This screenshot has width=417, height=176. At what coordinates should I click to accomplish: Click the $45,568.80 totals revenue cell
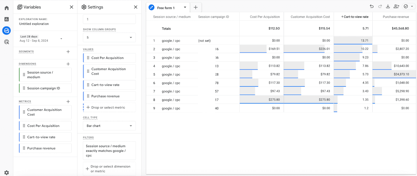(x=394, y=29)
